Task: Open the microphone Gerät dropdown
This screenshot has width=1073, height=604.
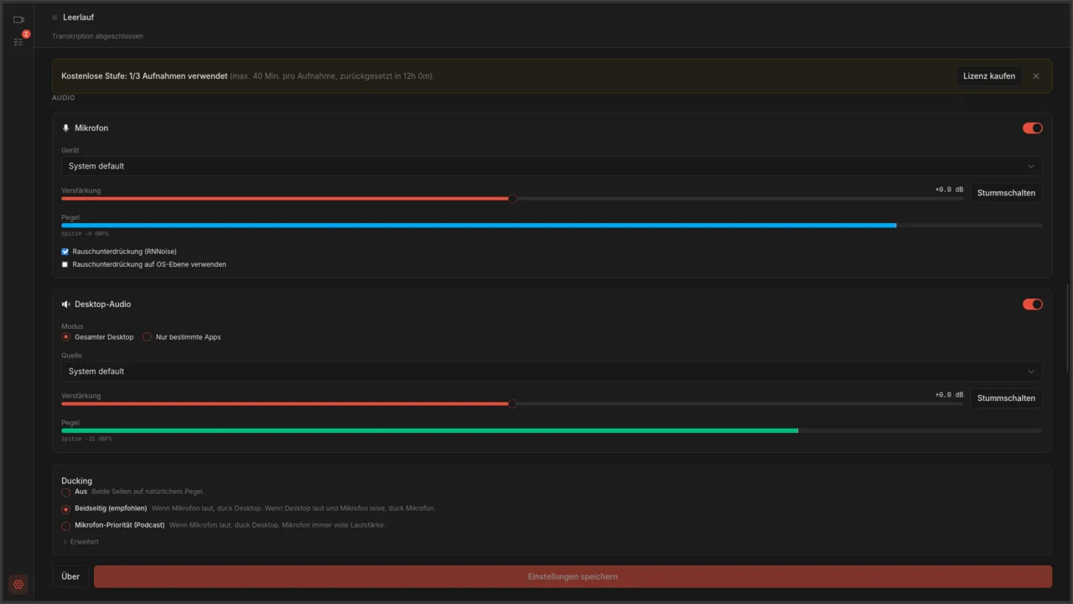Action: click(x=552, y=166)
